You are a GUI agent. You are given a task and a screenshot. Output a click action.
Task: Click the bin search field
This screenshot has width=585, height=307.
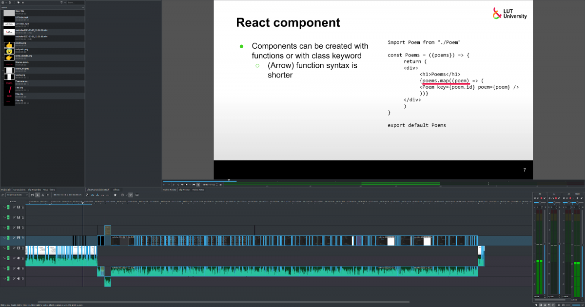(76, 2)
